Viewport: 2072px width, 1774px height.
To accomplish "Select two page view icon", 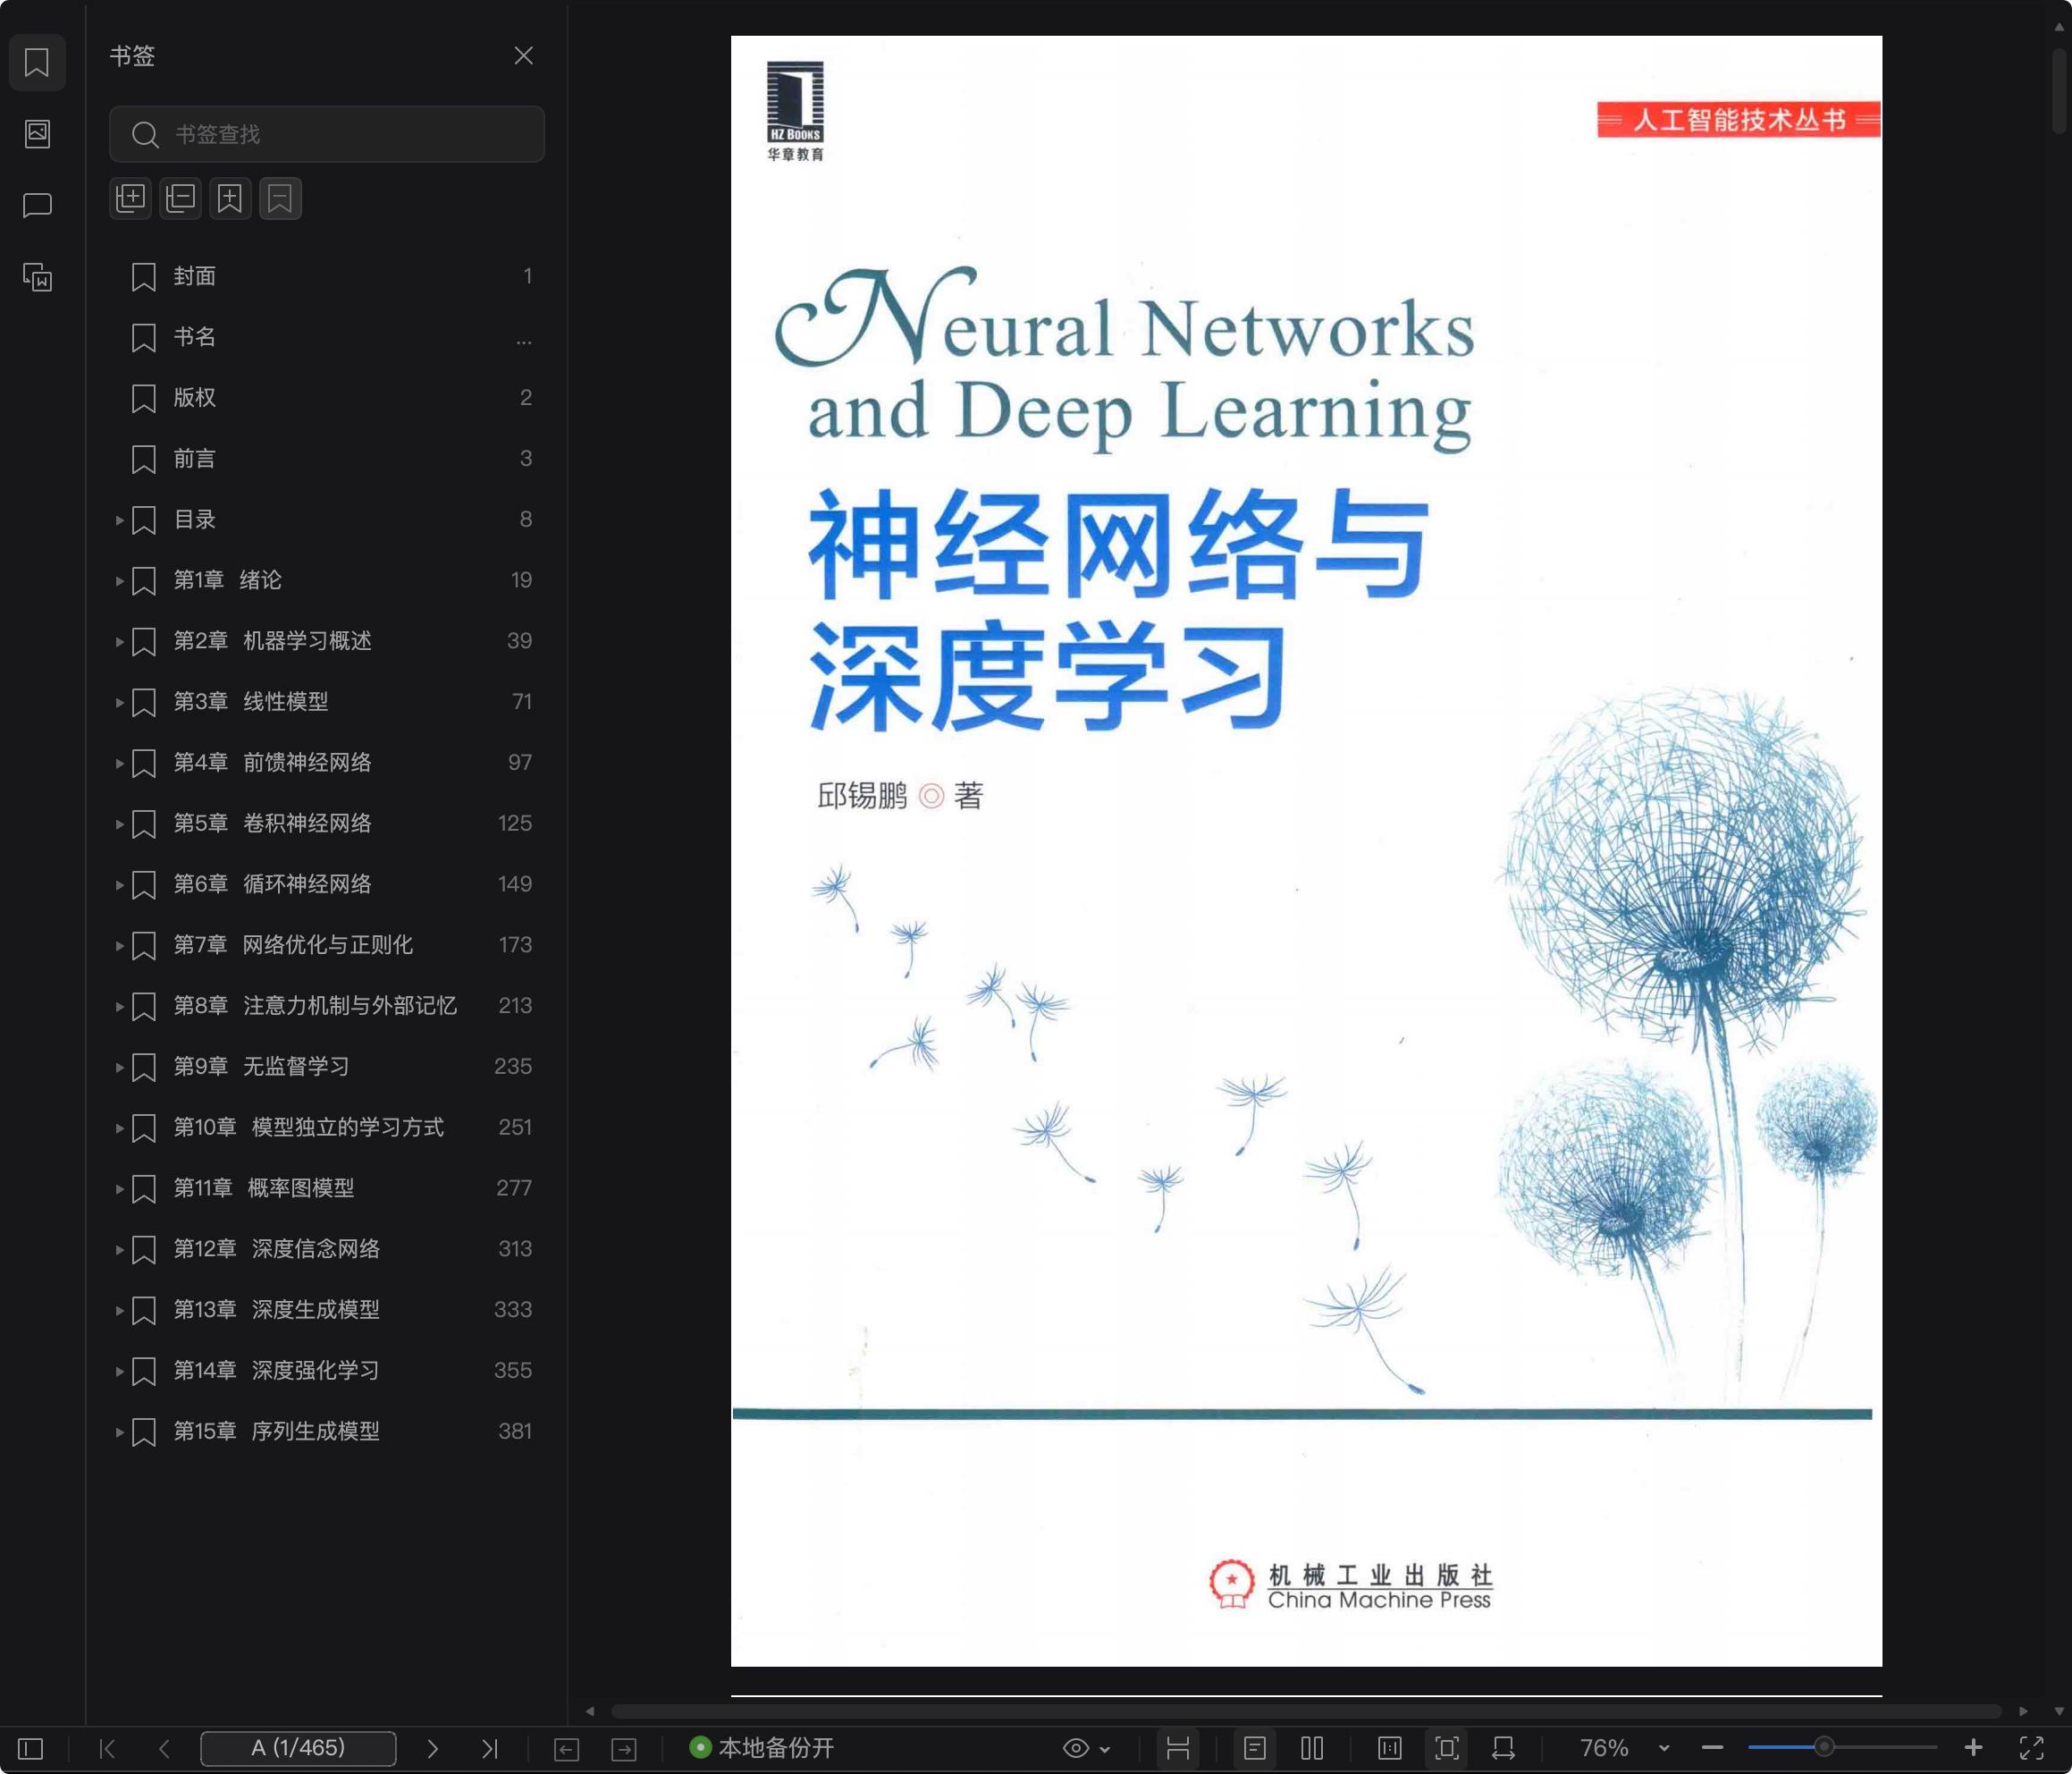I will (x=1312, y=1748).
